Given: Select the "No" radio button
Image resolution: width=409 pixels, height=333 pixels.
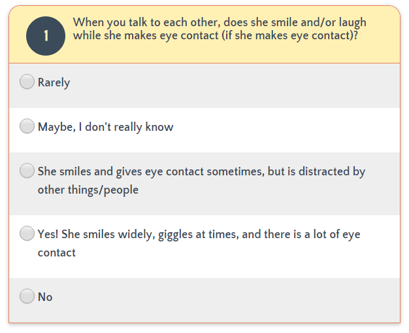Looking at the screenshot, I should pyautogui.click(x=27, y=296).
